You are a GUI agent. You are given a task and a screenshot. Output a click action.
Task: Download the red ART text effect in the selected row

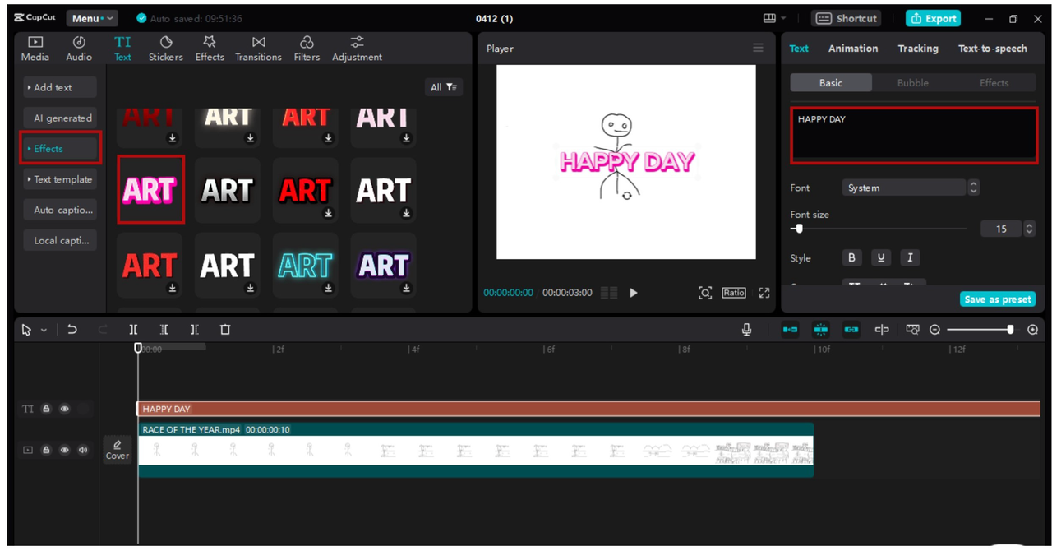(328, 213)
